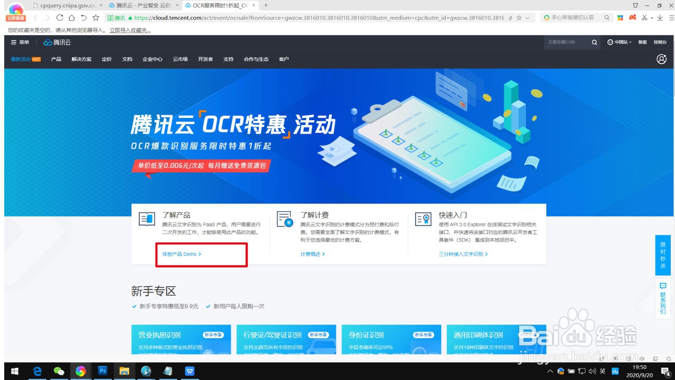The height and width of the screenshot is (380, 675).
Task: Expand the 中国站 site region dropdown
Action: 620,42
